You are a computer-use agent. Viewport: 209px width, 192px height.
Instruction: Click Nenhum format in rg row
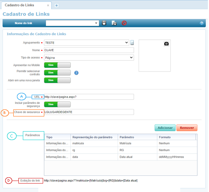coord(177,150)
